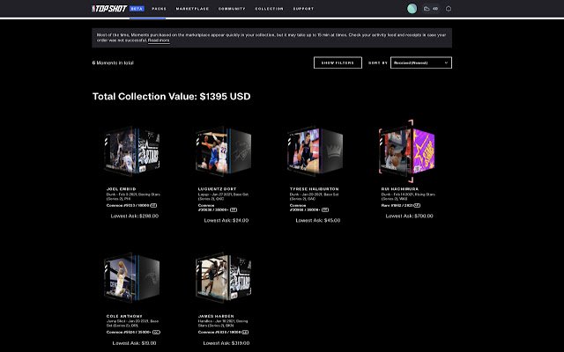Screen dimensions: 564x352
Task: Open the Luguentz Dort moment thumbnail
Action: tap(223, 151)
